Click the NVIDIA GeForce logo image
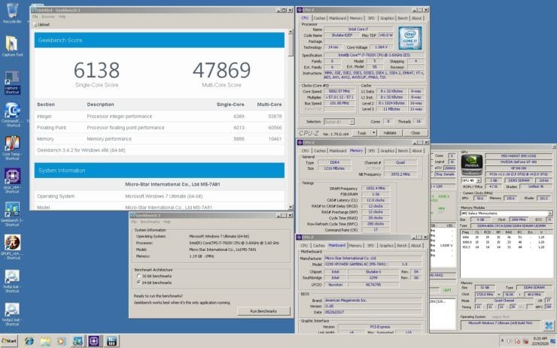Image resolution: width=557 pixels, height=348 pixels. click(471, 165)
